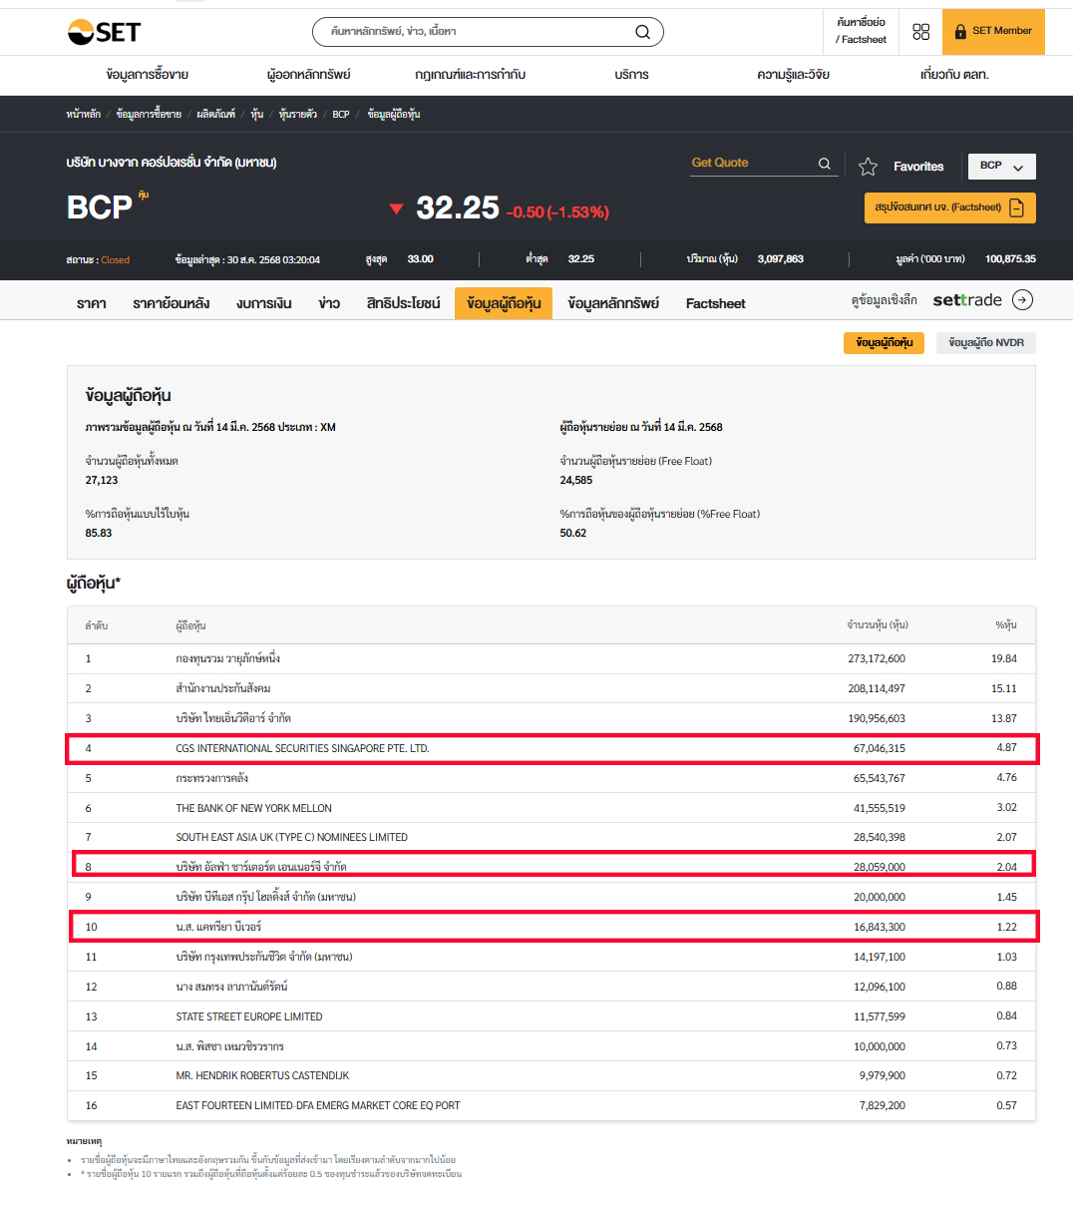The image size is (1073, 1205).
Task: Click the Get Quote search icon
Action: (x=825, y=164)
